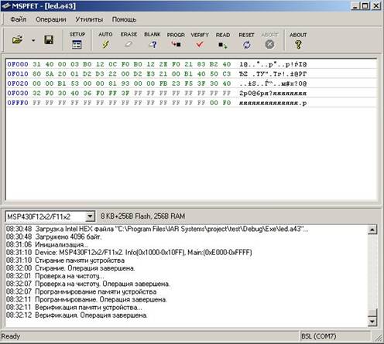Viewport: 384px width, 344px height.
Task: Start PROGR to program device
Action: [x=176, y=40]
